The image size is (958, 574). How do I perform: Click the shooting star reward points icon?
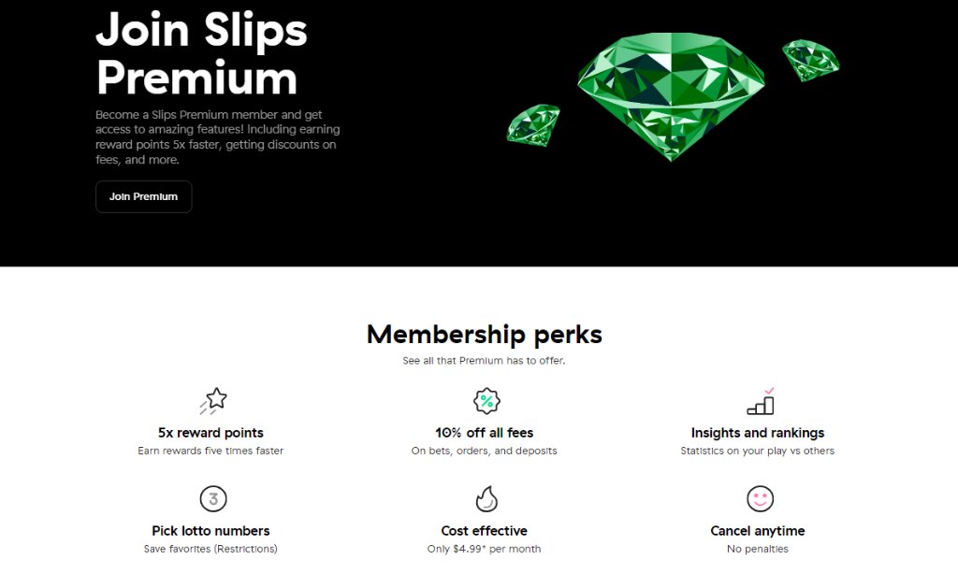[x=213, y=401]
